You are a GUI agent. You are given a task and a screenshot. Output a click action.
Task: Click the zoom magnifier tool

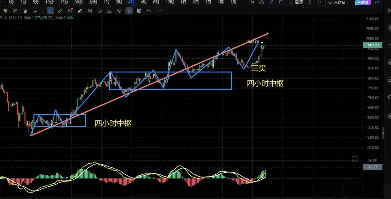tap(70, 11)
